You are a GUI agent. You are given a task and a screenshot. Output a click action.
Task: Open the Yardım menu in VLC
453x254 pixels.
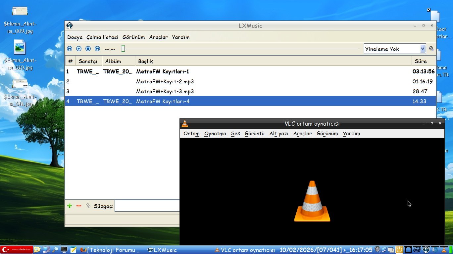pyautogui.click(x=351, y=134)
